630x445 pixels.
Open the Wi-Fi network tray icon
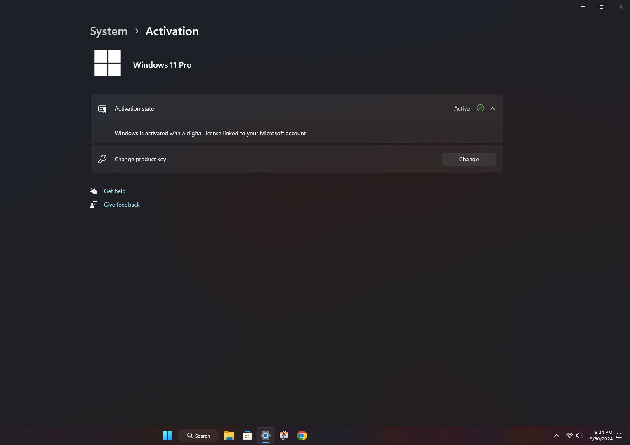point(569,436)
